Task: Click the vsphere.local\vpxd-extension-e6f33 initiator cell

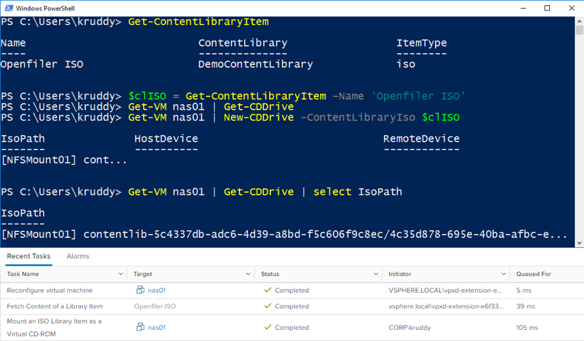Action: (x=446, y=306)
